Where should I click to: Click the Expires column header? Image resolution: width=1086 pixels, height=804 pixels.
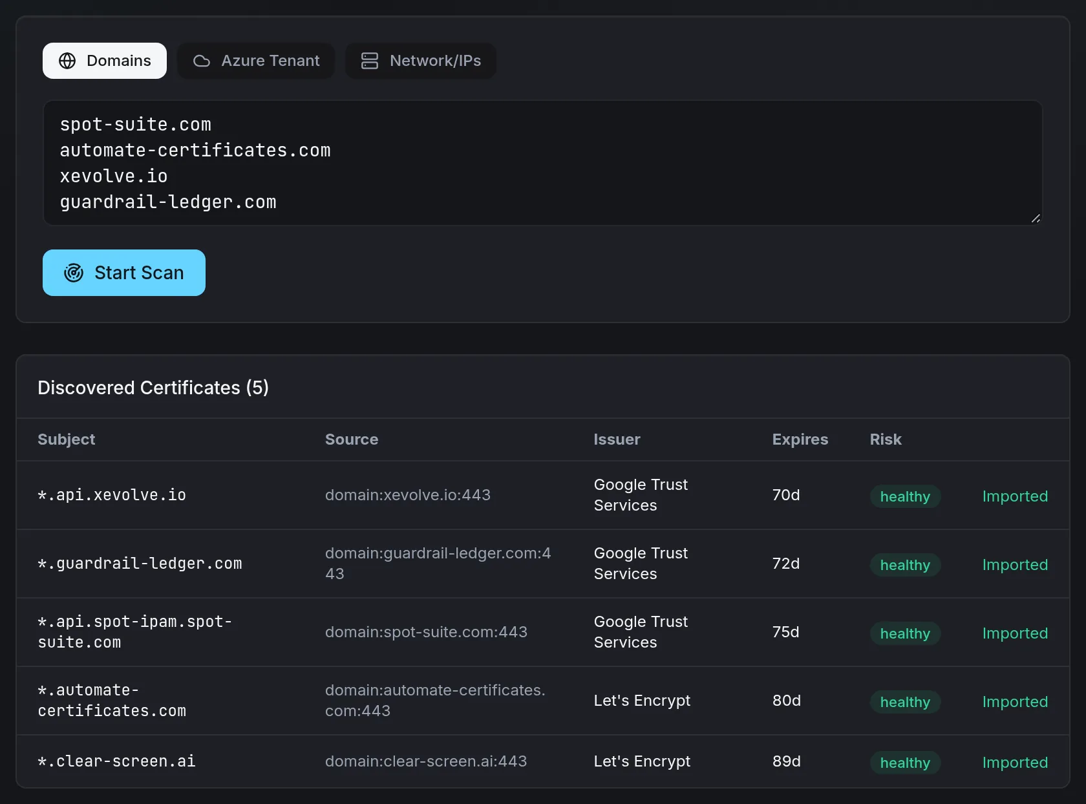point(800,439)
